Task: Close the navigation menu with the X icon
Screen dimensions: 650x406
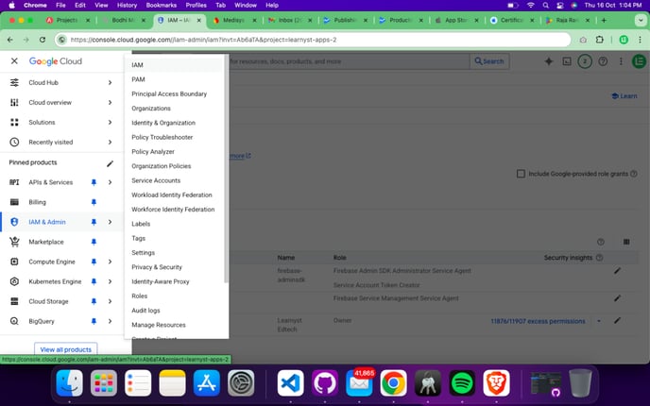Action: (14, 61)
